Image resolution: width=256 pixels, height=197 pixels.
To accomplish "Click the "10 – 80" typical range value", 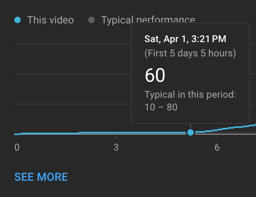I will pos(161,107).
